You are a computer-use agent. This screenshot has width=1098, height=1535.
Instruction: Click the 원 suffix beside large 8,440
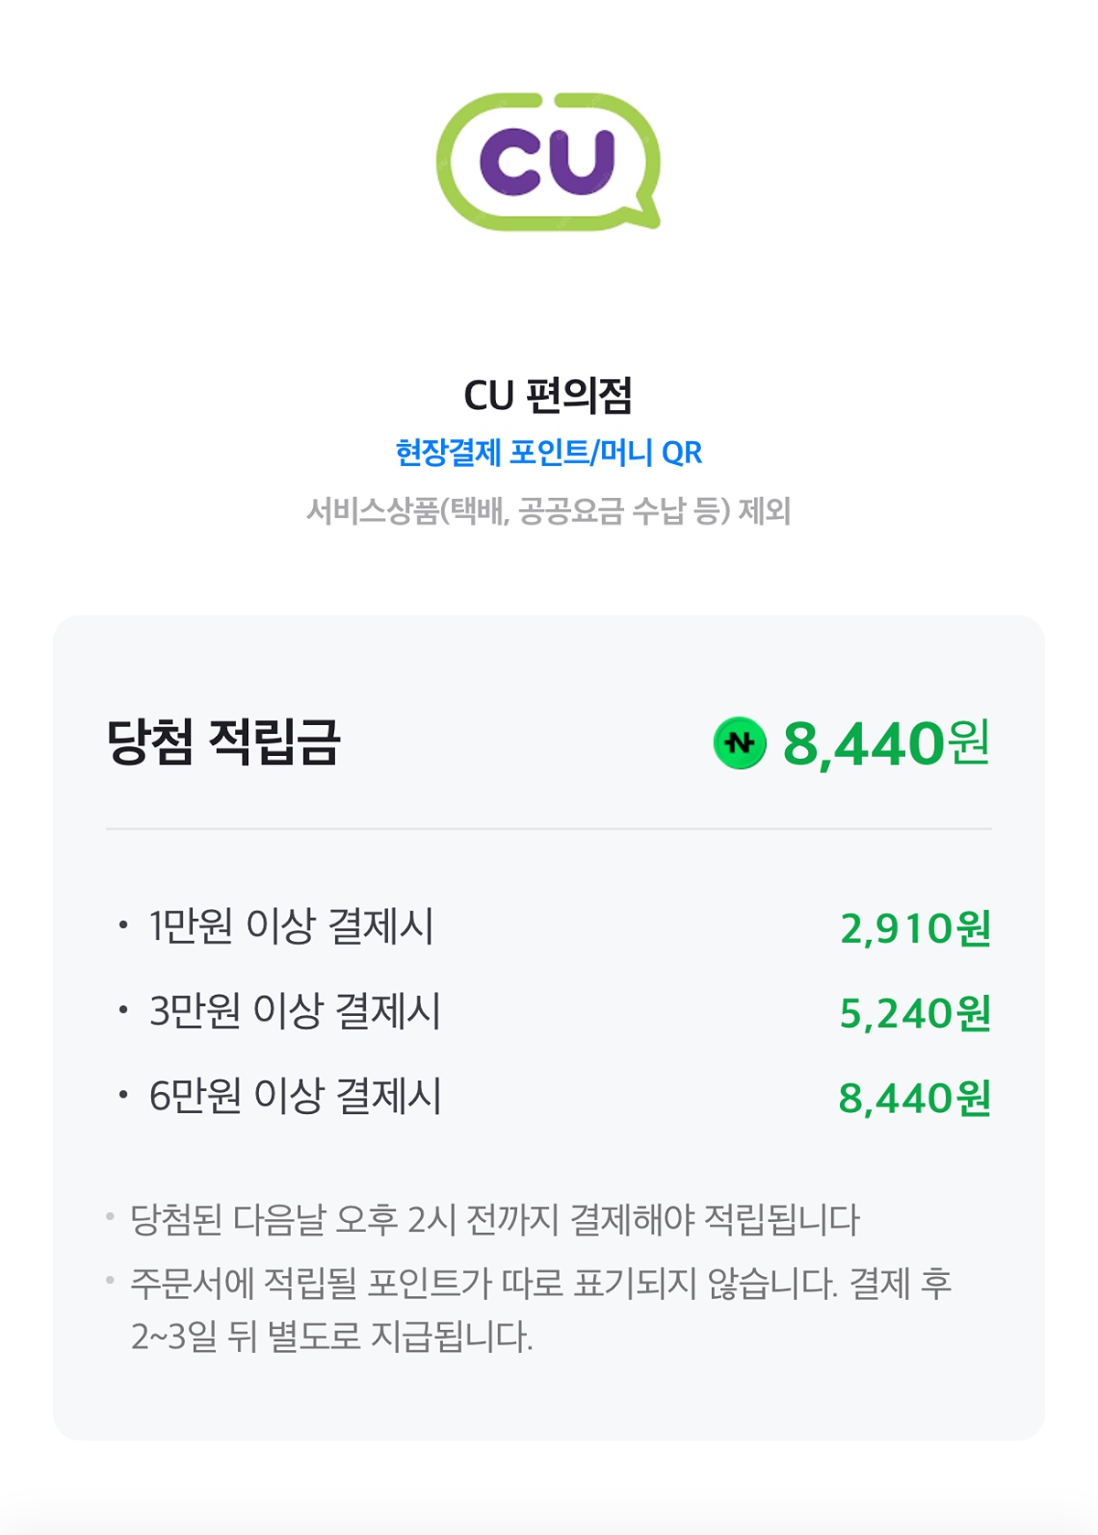[970, 741]
